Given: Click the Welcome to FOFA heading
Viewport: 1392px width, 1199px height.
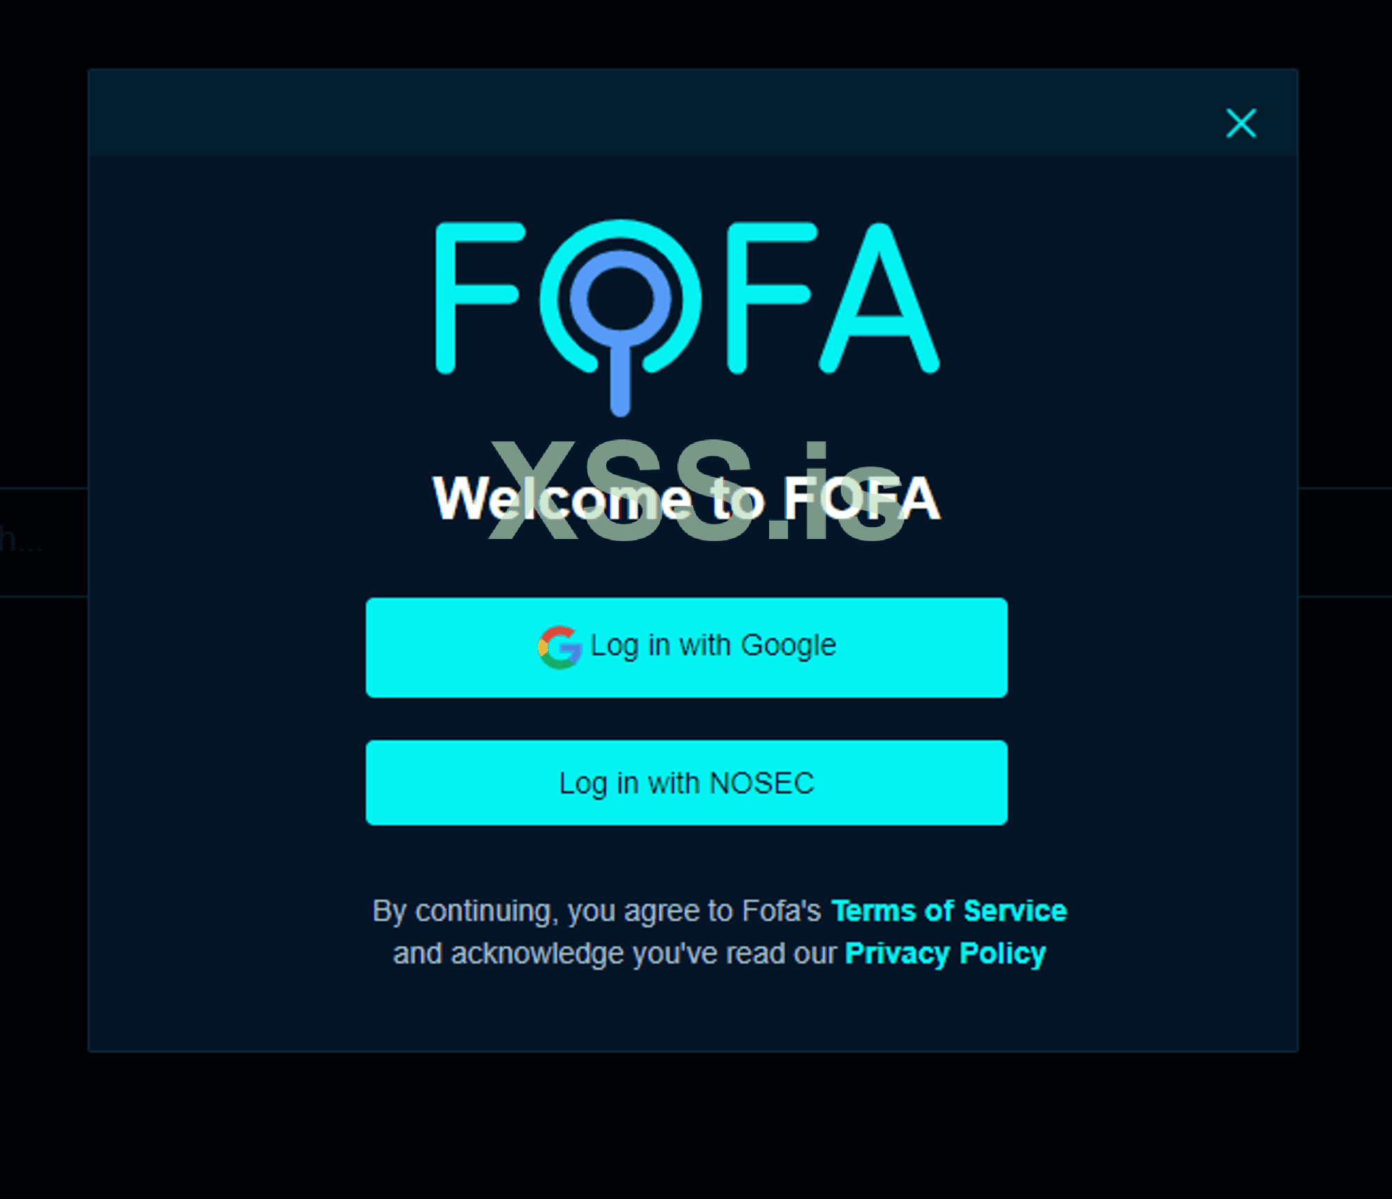Looking at the screenshot, I should tap(686, 497).
